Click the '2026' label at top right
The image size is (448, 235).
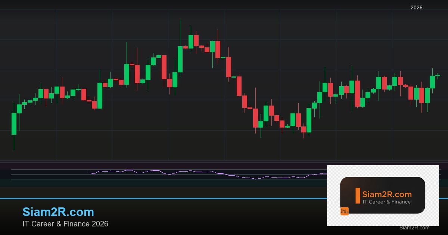[x=416, y=7]
